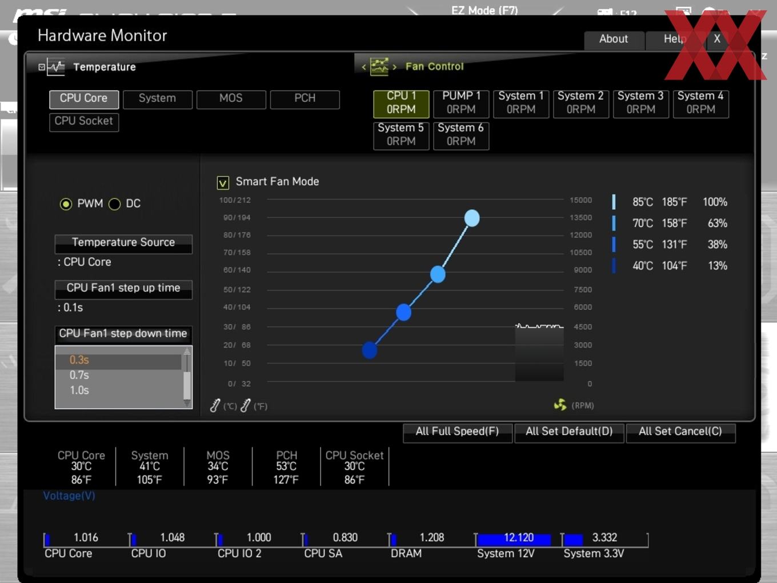This screenshot has height=583, width=777.
Task: Select the System 1 fan tab
Action: pyautogui.click(x=521, y=103)
